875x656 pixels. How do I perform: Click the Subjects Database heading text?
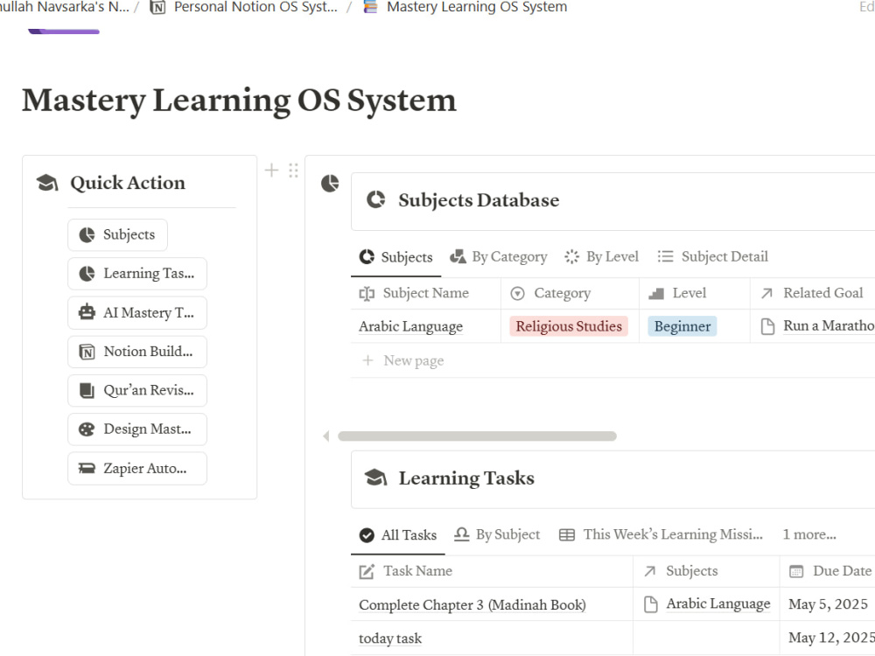(479, 199)
